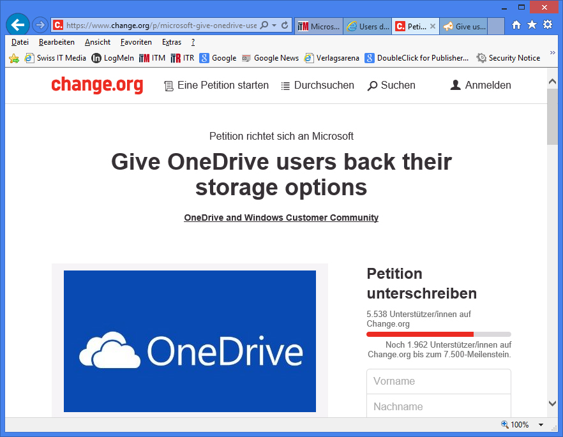Click Eine Petition starten
This screenshot has height=437, width=563.
click(x=216, y=85)
